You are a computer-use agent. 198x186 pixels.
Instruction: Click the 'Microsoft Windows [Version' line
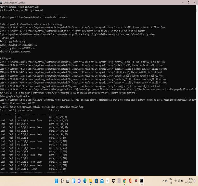pyautogui.click(x=19, y=7)
